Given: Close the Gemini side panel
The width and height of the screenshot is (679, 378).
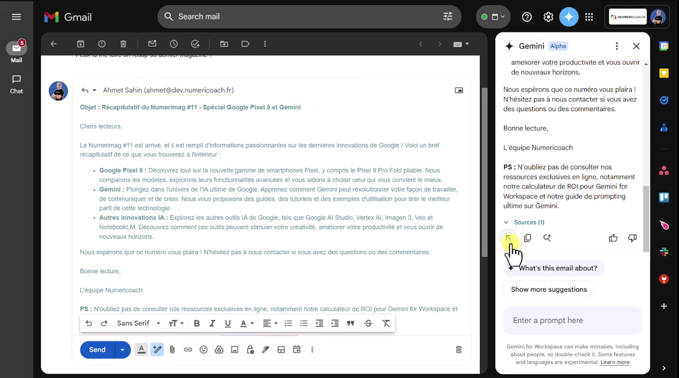Looking at the screenshot, I should [636, 46].
